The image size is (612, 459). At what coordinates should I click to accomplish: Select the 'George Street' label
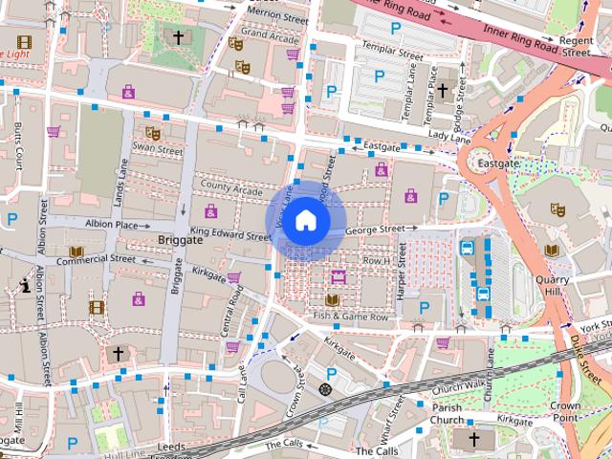pos(375,229)
